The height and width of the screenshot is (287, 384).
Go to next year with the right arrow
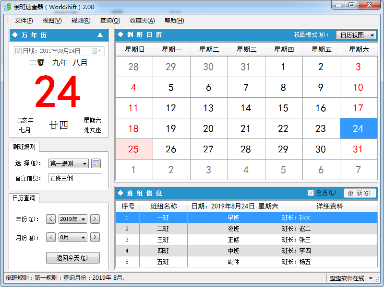coord(95,219)
